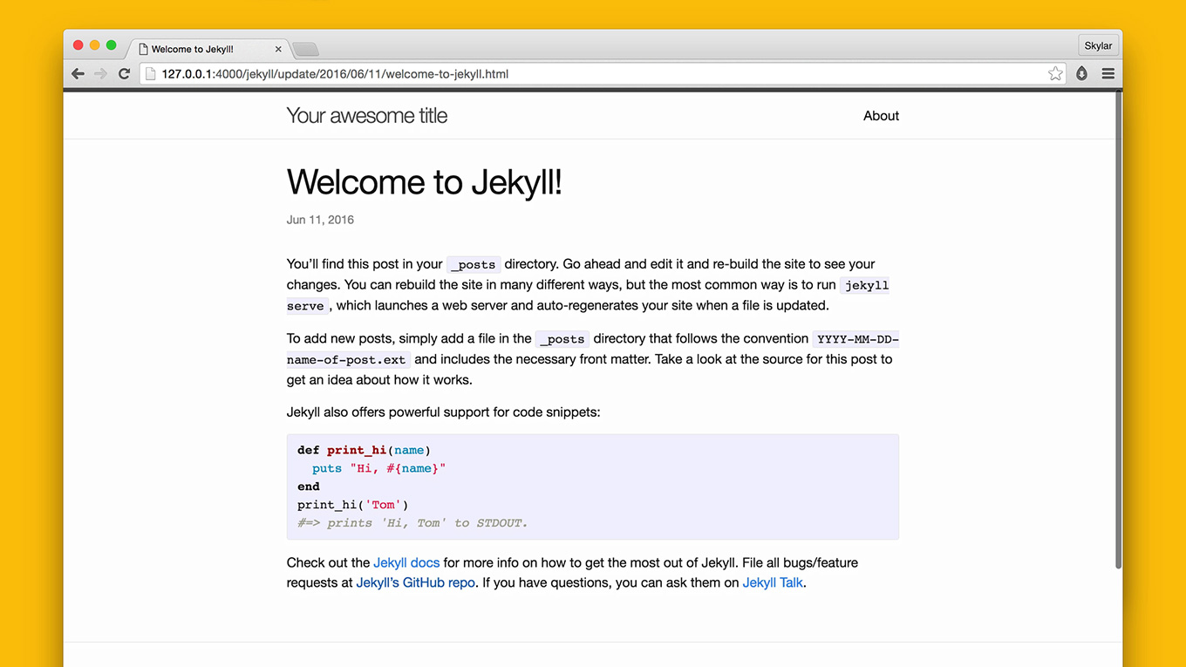Image resolution: width=1186 pixels, height=667 pixels.
Task: Open the droplet extension icon
Action: click(x=1081, y=74)
